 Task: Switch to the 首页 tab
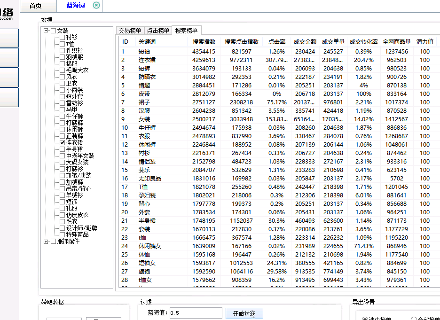tap(36, 6)
